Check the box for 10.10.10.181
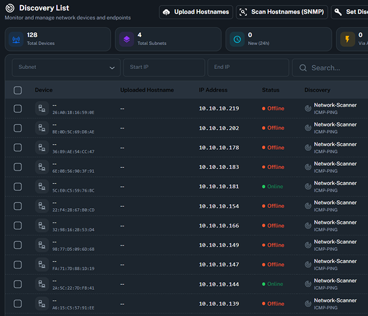This screenshot has width=368, height=316. point(18,187)
